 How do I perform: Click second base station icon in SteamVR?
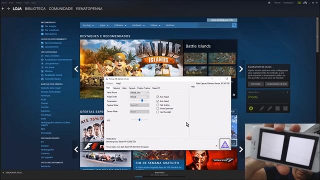285,108
